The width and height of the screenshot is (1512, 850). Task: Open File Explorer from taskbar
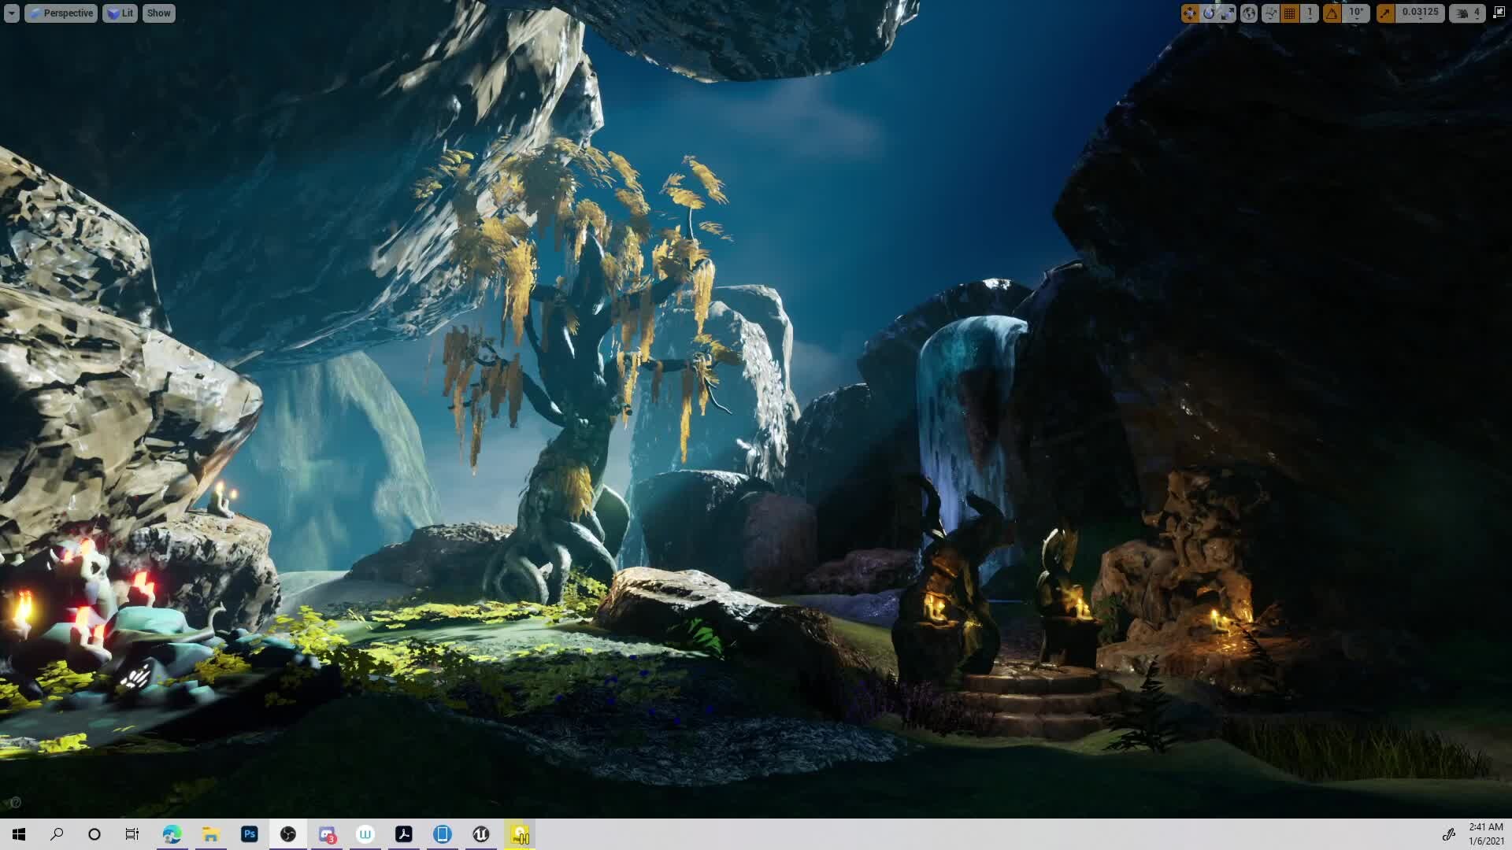(210, 834)
